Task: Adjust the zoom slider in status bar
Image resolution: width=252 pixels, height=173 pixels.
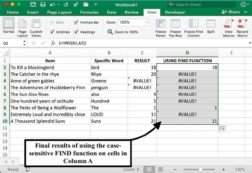Action: pyautogui.click(x=201, y=169)
